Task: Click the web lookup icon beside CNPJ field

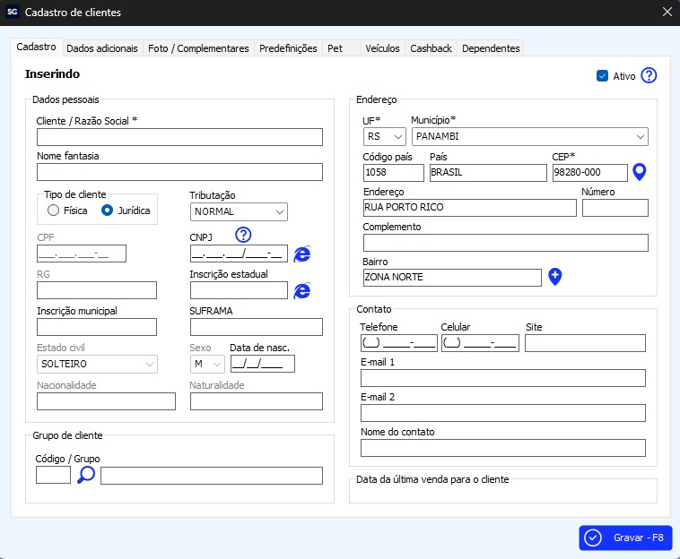Action: tap(302, 254)
